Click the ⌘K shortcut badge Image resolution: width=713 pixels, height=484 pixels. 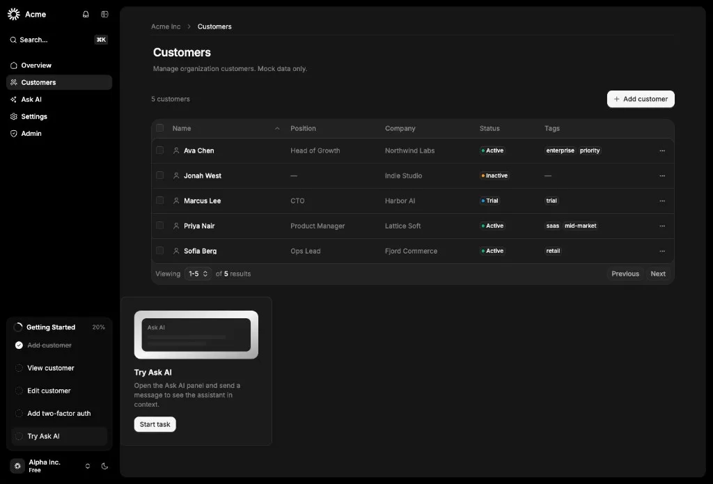click(x=101, y=40)
